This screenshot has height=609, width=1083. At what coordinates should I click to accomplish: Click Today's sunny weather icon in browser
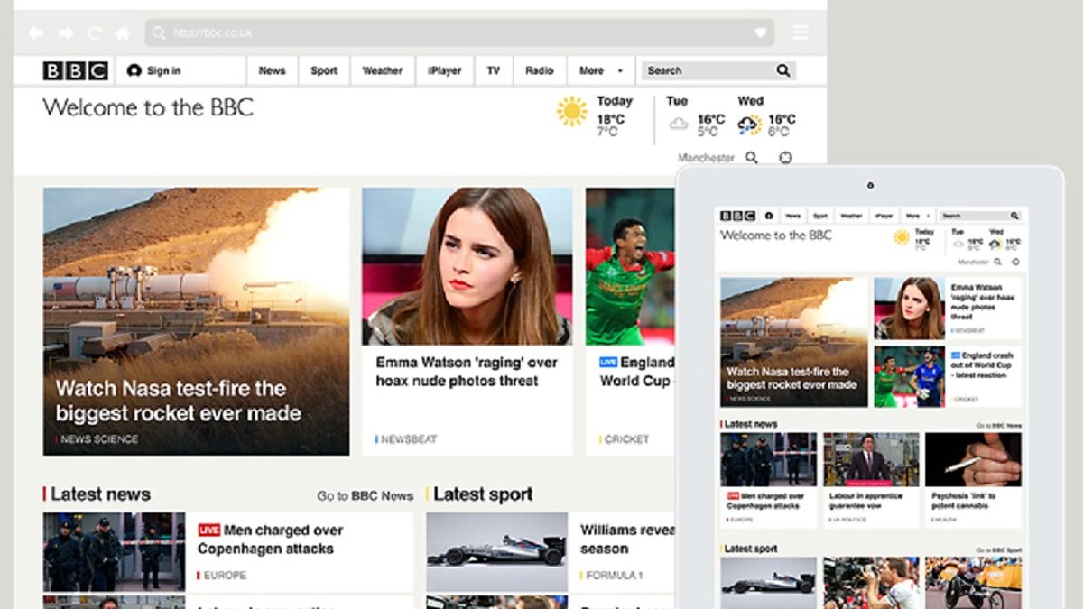(x=572, y=111)
